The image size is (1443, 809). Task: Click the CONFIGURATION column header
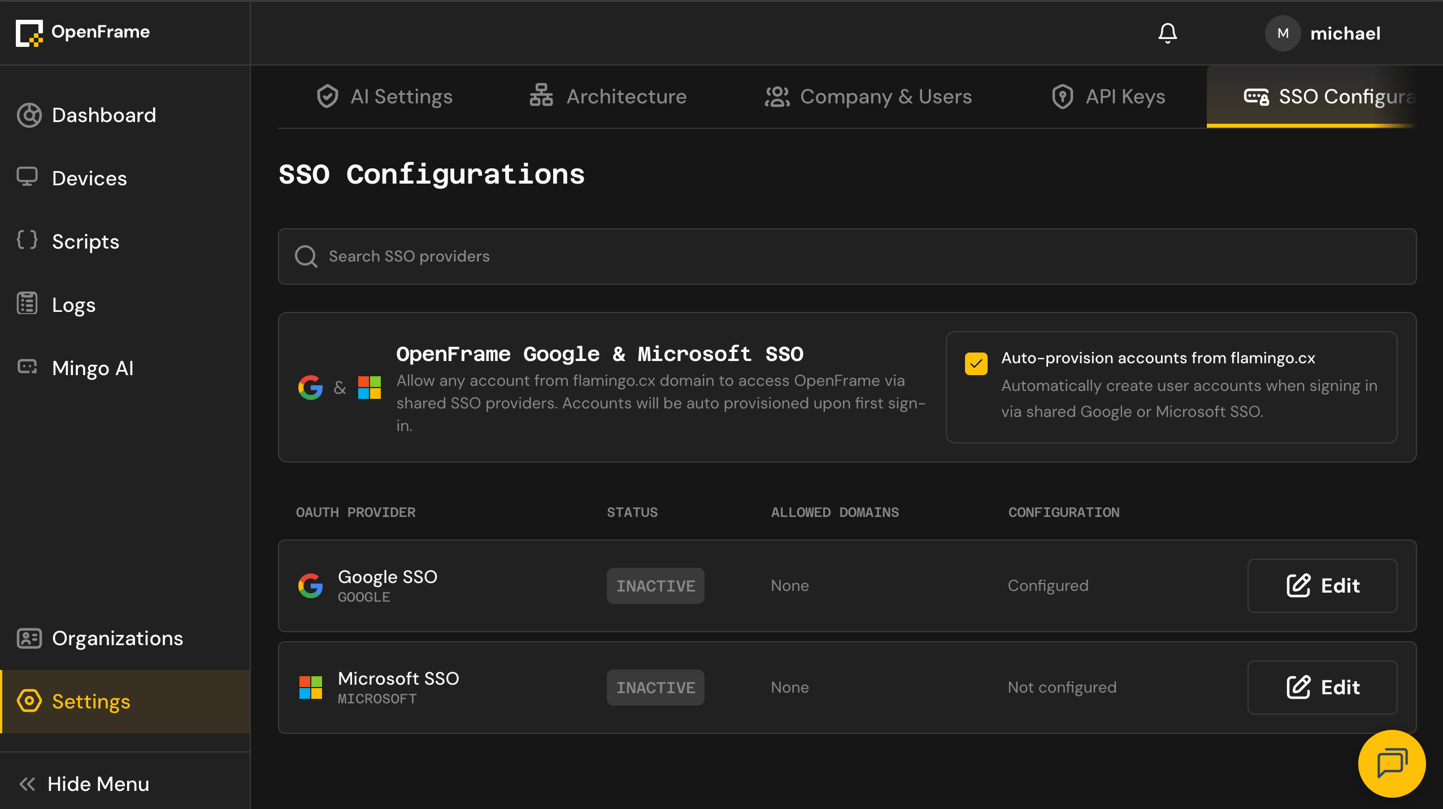click(x=1063, y=512)
